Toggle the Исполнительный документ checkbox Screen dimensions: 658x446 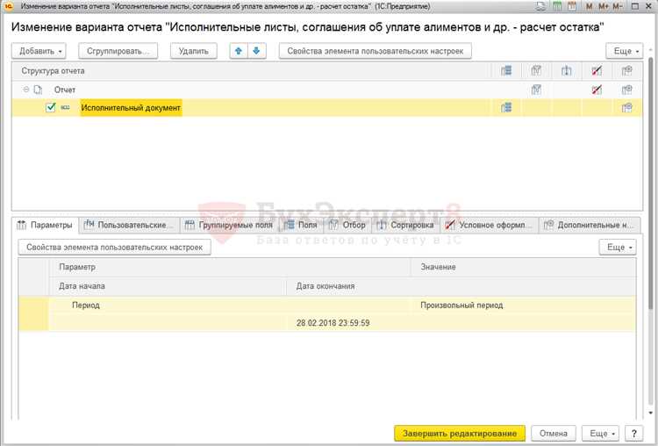coord(51,108)
